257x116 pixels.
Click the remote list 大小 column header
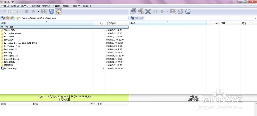(x=213, y=23)
